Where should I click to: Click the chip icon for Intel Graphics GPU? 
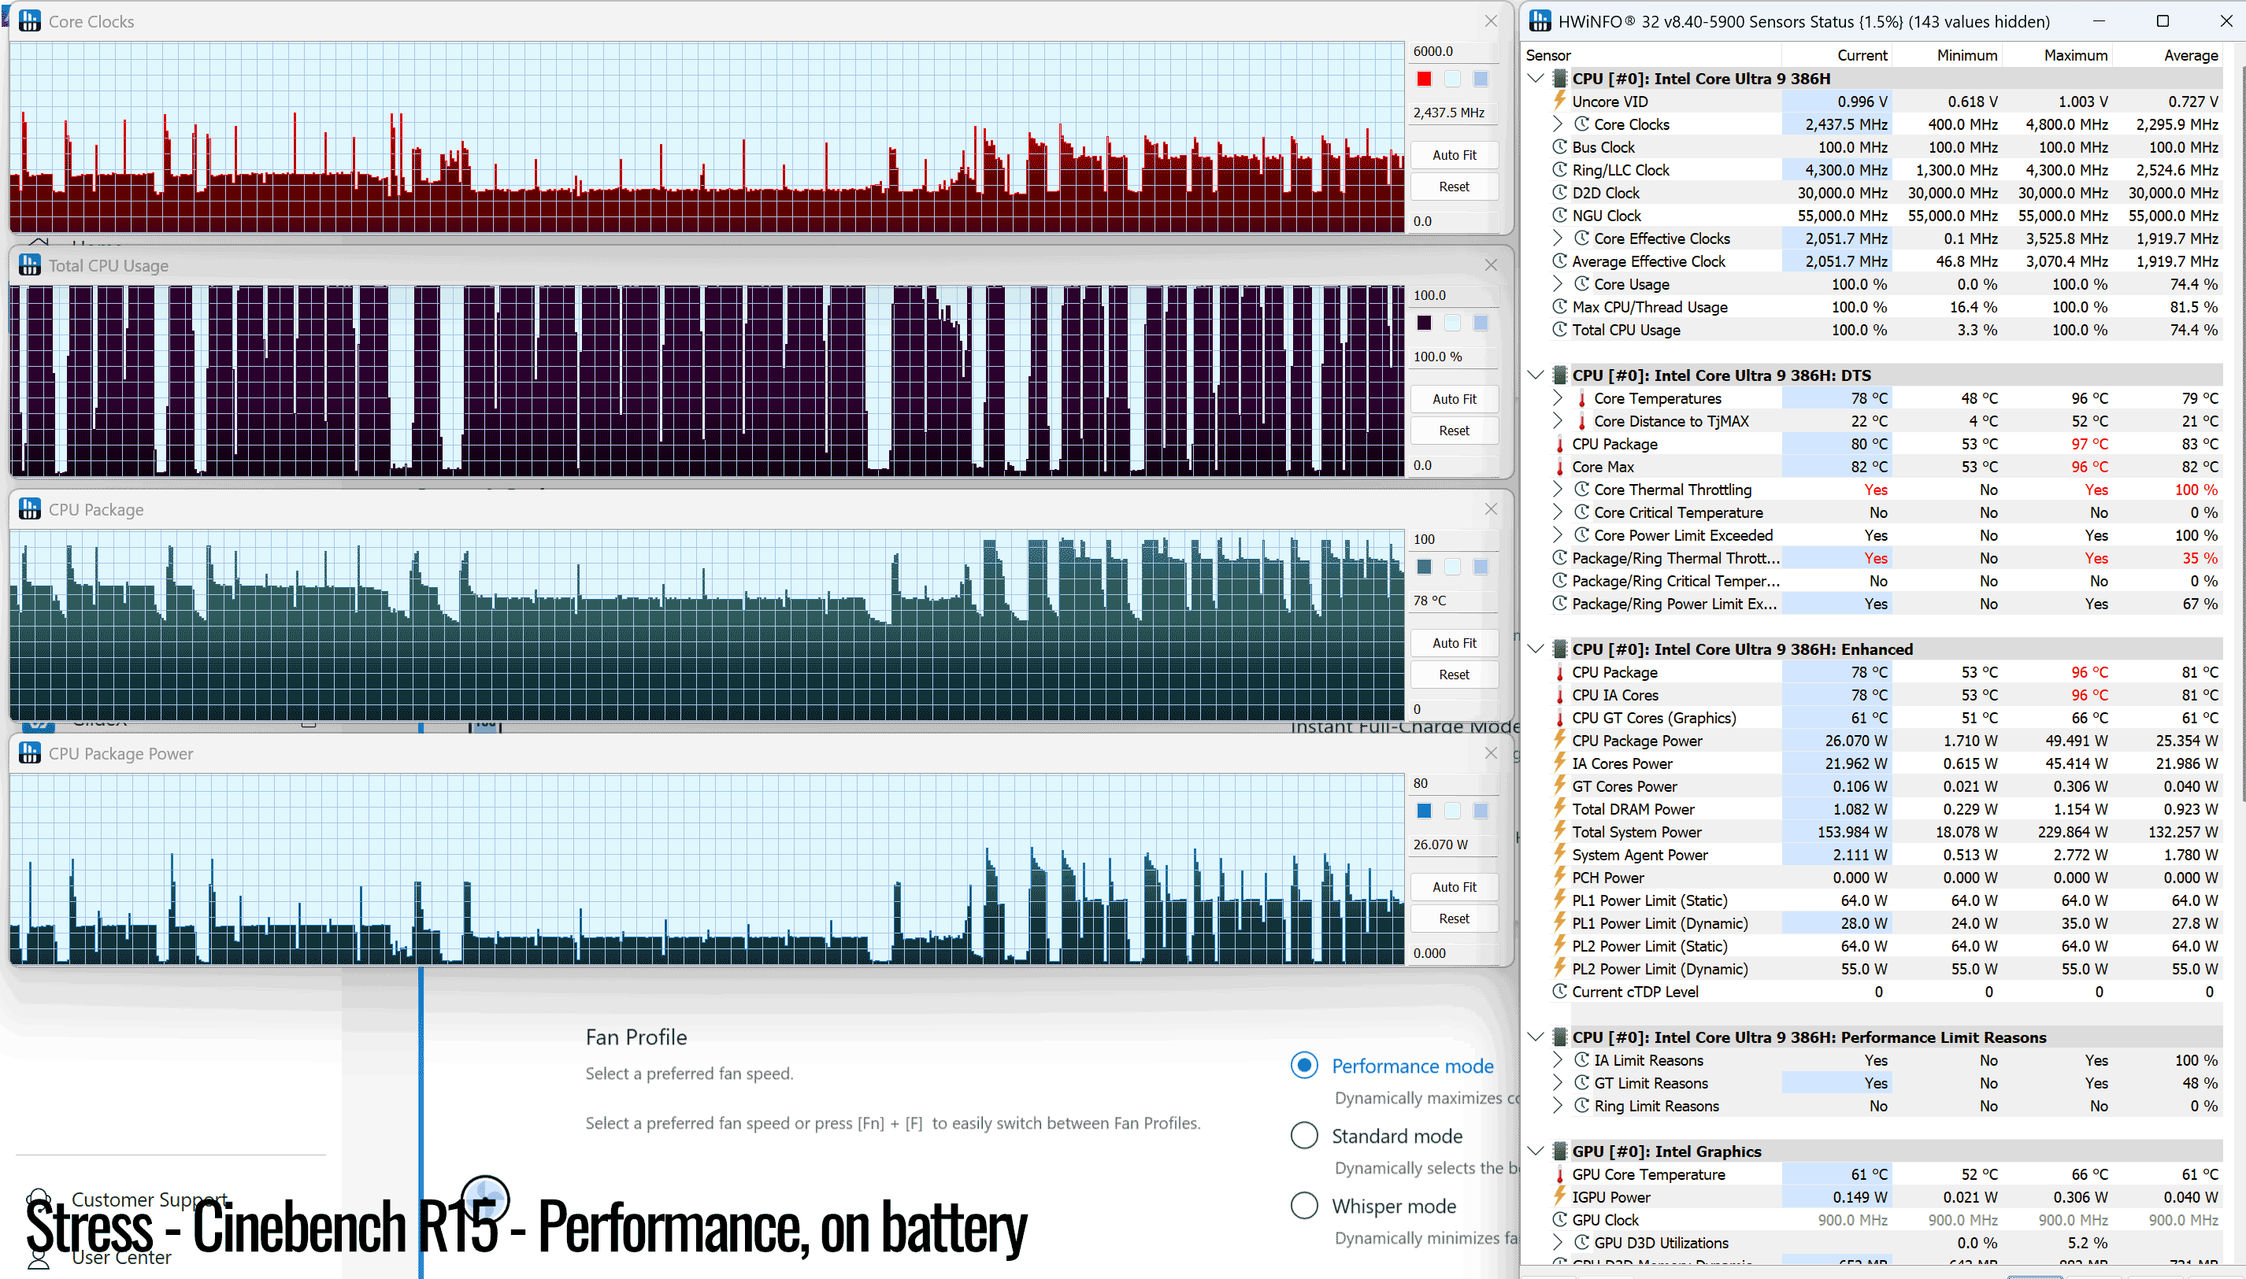(x=1560, y=1151)
